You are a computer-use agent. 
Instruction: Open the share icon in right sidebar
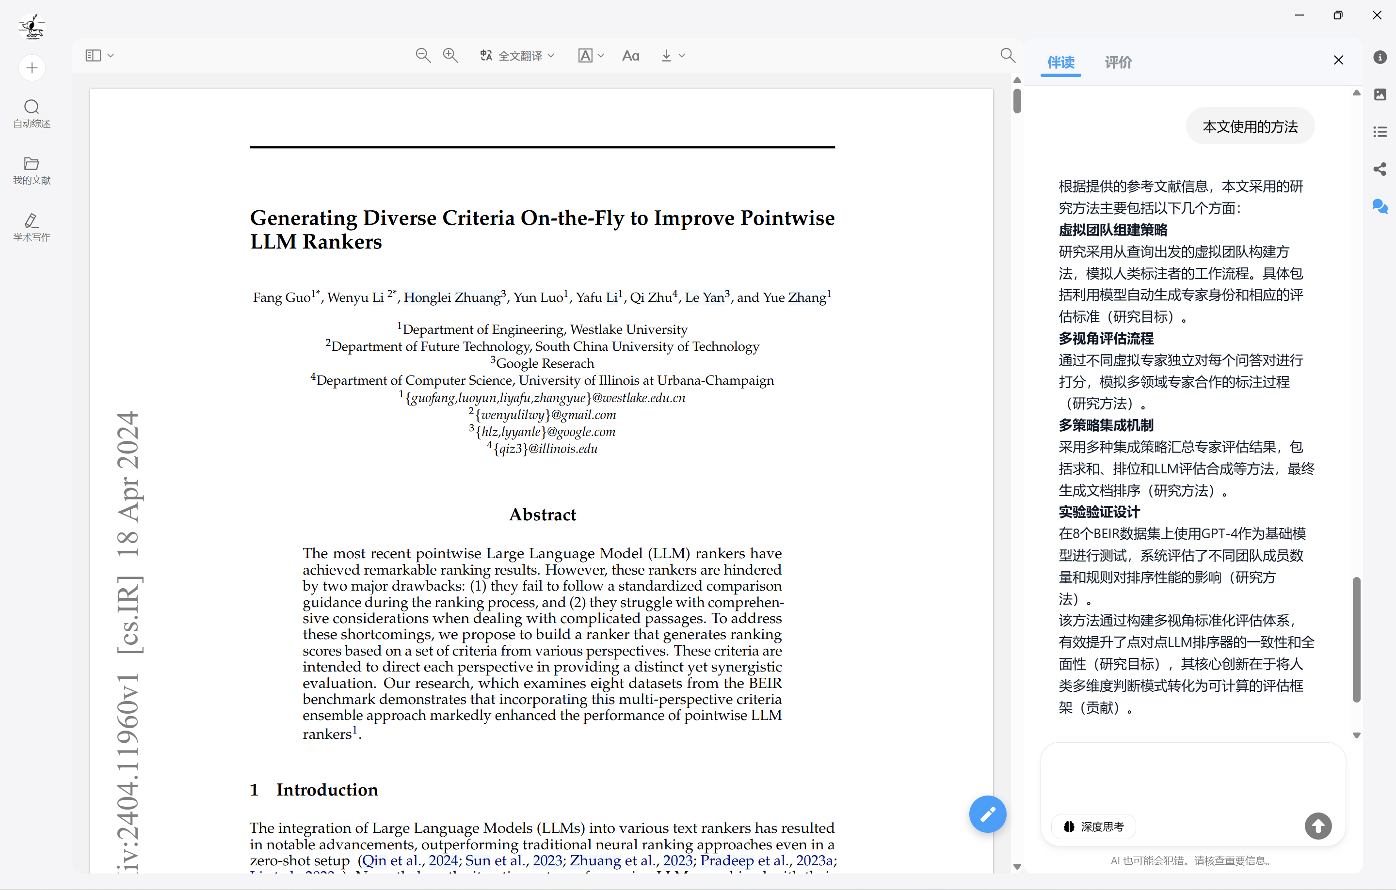1380,169
